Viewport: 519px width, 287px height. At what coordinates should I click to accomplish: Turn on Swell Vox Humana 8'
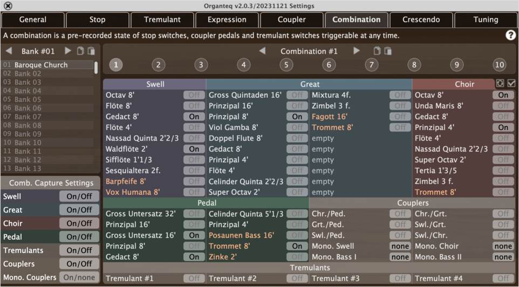tap(194, 192)
